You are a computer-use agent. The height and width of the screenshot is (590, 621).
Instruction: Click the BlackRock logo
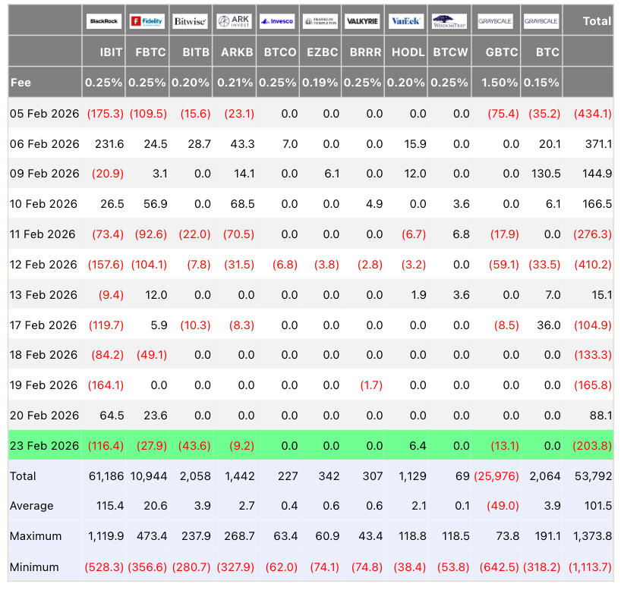pyautogui.click(x=104, y=21)
